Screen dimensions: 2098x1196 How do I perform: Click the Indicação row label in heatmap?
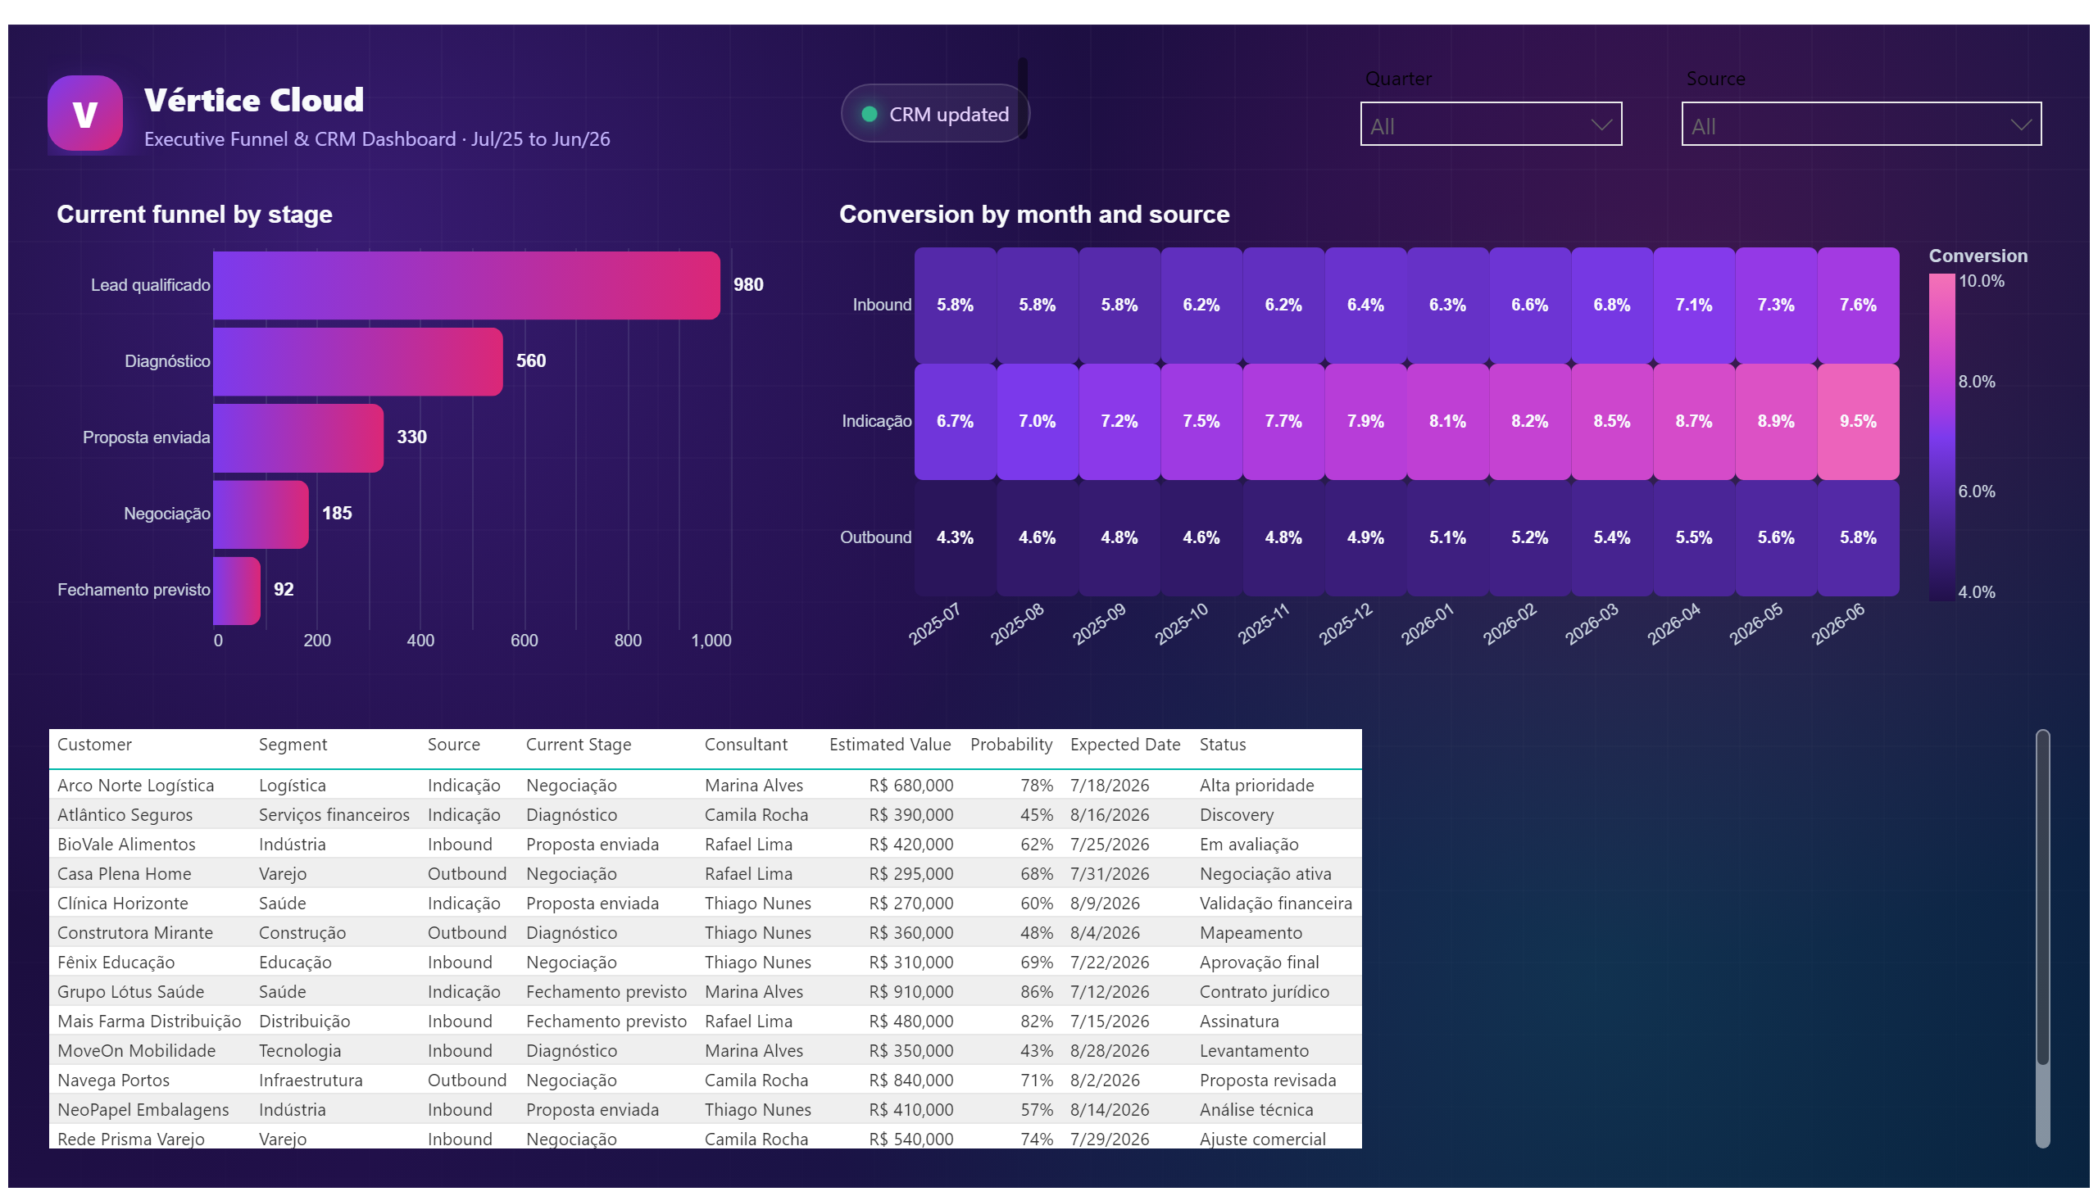tap(876, 421)
